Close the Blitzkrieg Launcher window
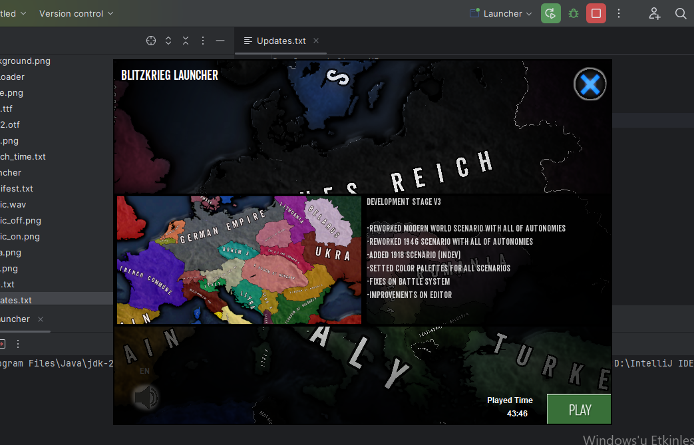This screenshot has height=445, width=694. tap(590, 84)
